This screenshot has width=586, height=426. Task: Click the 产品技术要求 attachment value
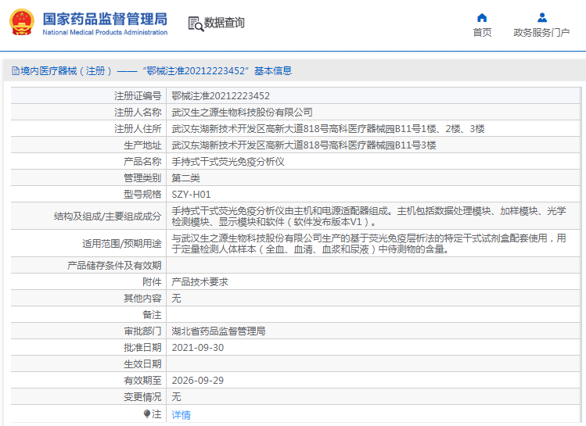pyautogui.click(x=200, y=282)
